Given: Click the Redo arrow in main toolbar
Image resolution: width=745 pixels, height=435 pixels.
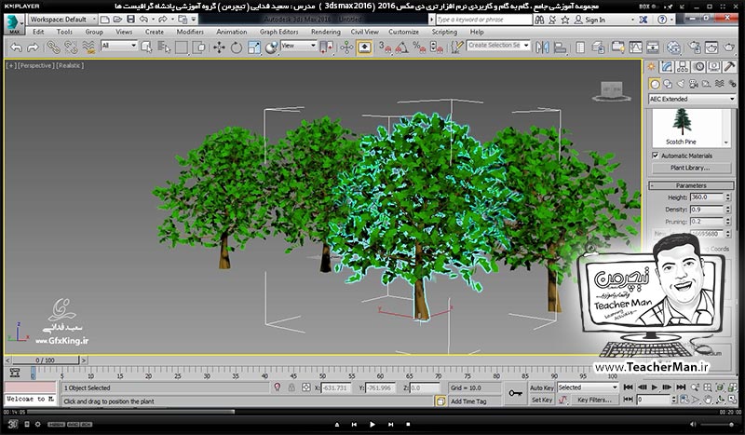Looking at the screenshot, I should point(33,48).
